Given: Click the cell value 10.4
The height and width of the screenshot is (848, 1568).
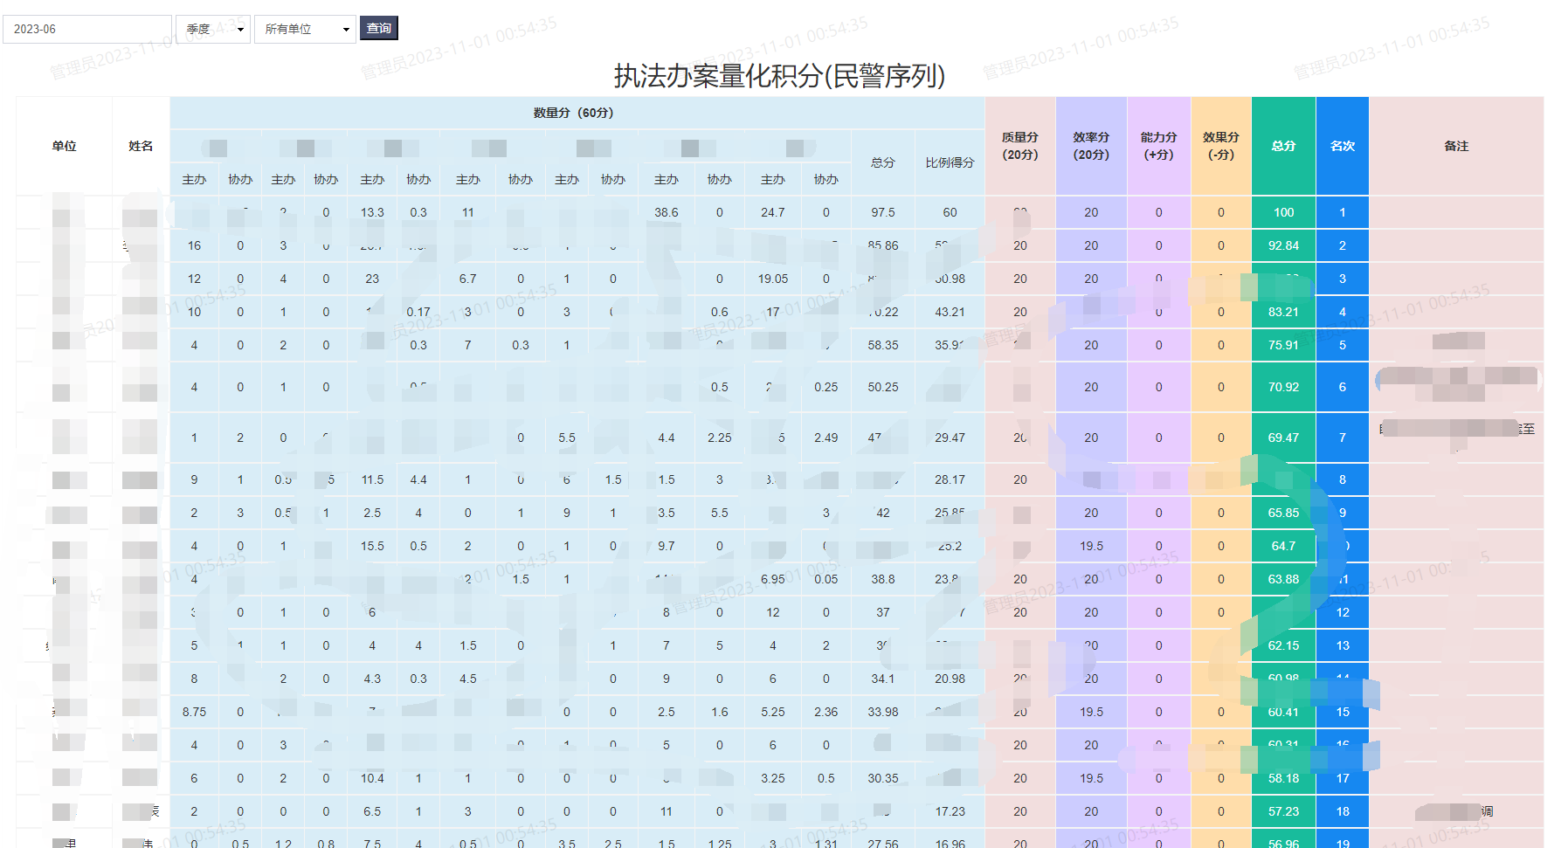Looking at the screenshot, I should 372,778.
